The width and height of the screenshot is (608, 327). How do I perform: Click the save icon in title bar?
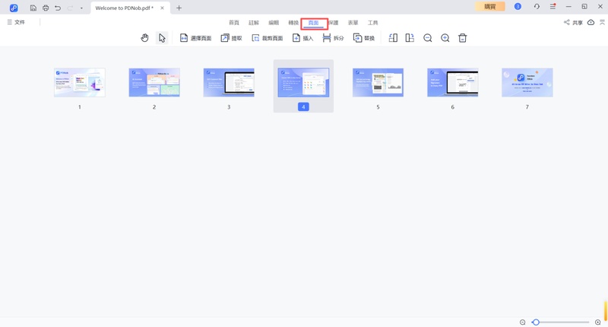tap(33, 8)
